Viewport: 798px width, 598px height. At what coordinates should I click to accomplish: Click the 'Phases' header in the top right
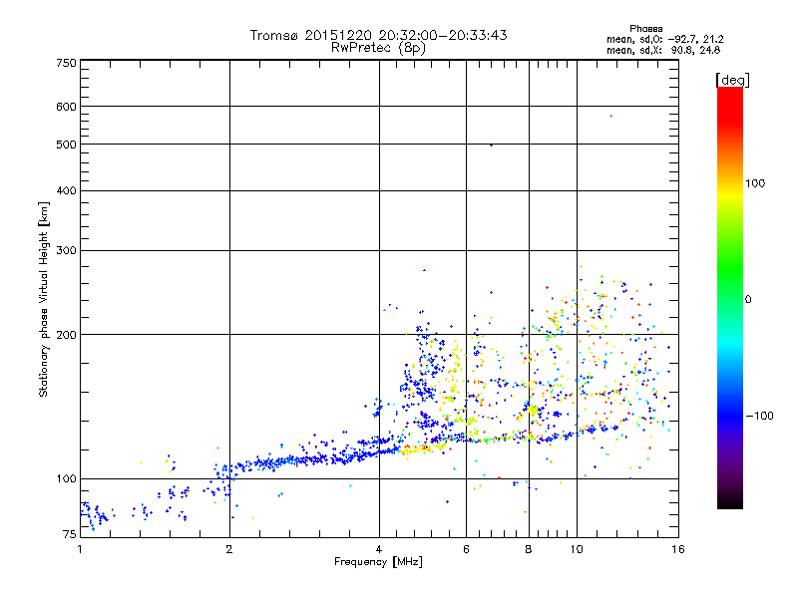[645, 29]
